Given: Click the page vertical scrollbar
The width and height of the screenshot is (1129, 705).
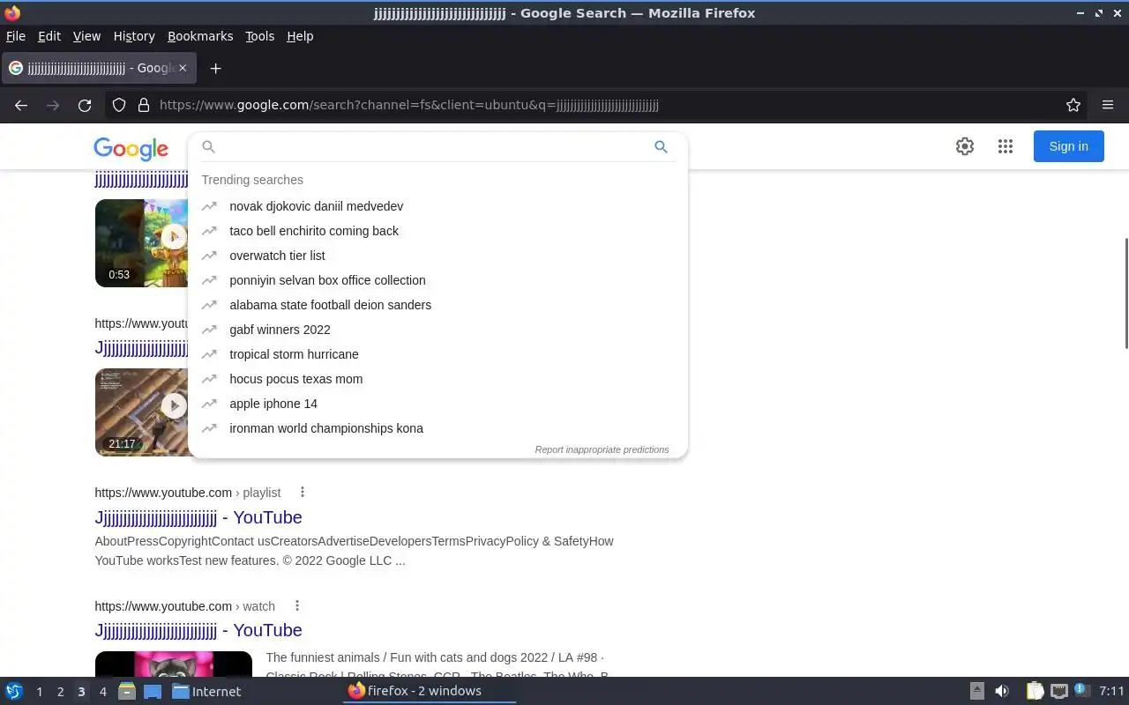Looking at the screenshot, I should pyautogui.click(x=1125, y=293).
